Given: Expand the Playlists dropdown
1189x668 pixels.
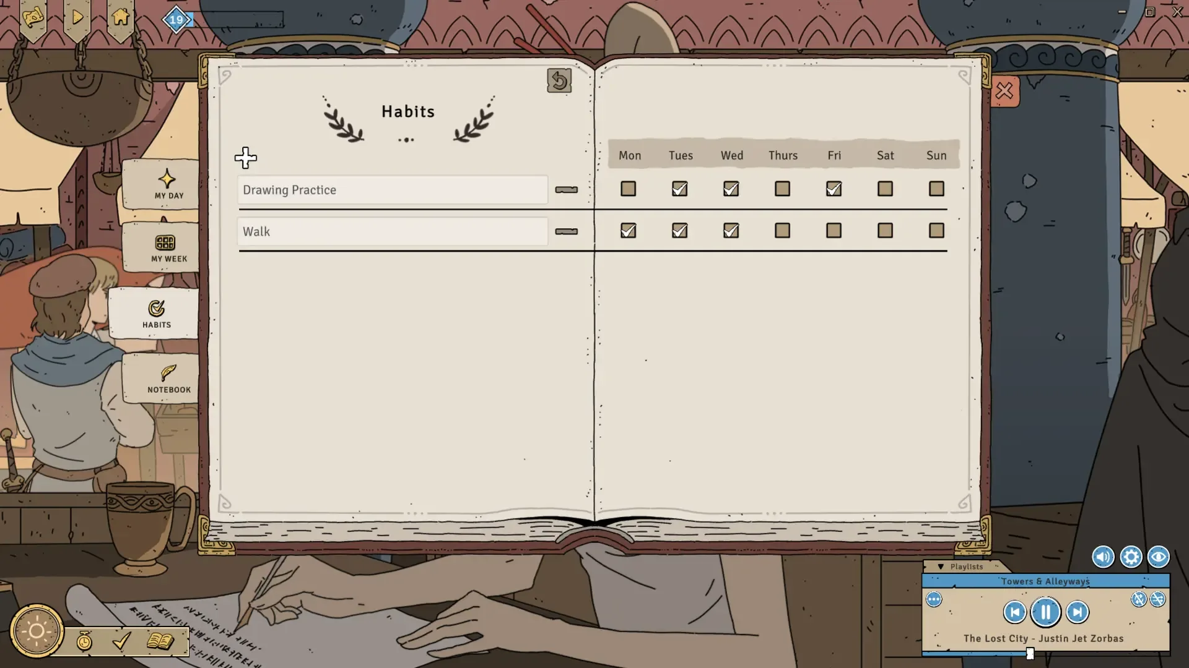Looking at the screenshot, I should [960, 567].
